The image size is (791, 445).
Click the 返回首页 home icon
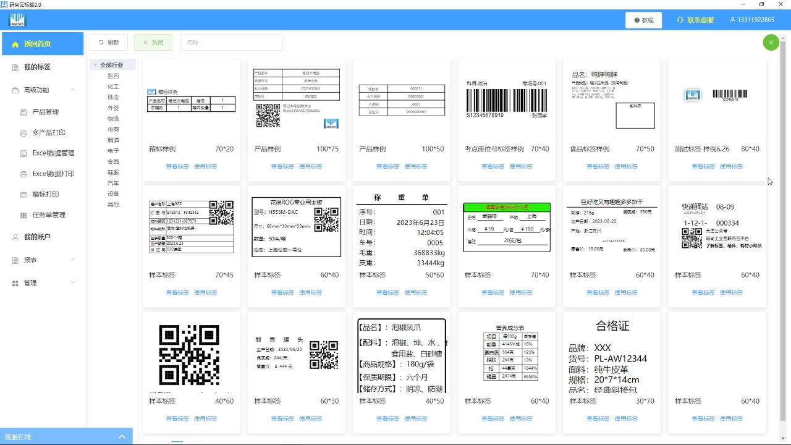coord(14,43)
